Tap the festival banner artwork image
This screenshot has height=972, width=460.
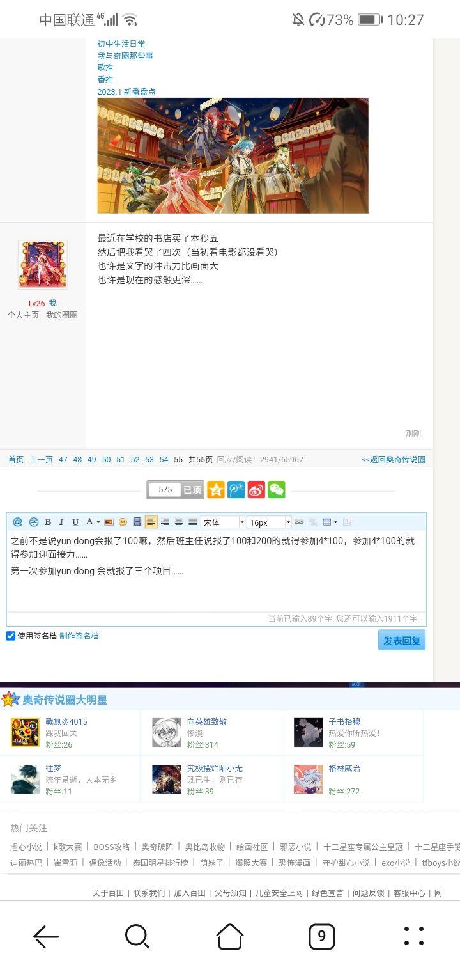pyautogui.click(x=233, y=155)
